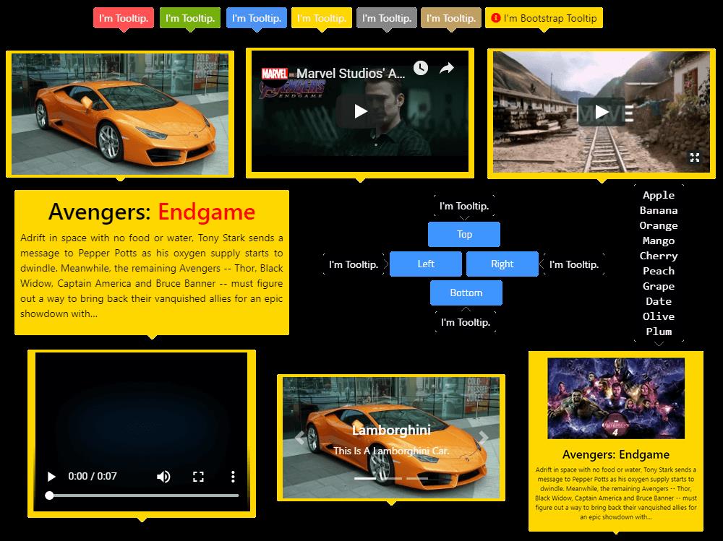Viewport: 723px width, 541px height.
Task: Click the red "I'm Tooltip." label
Action: 124,18
